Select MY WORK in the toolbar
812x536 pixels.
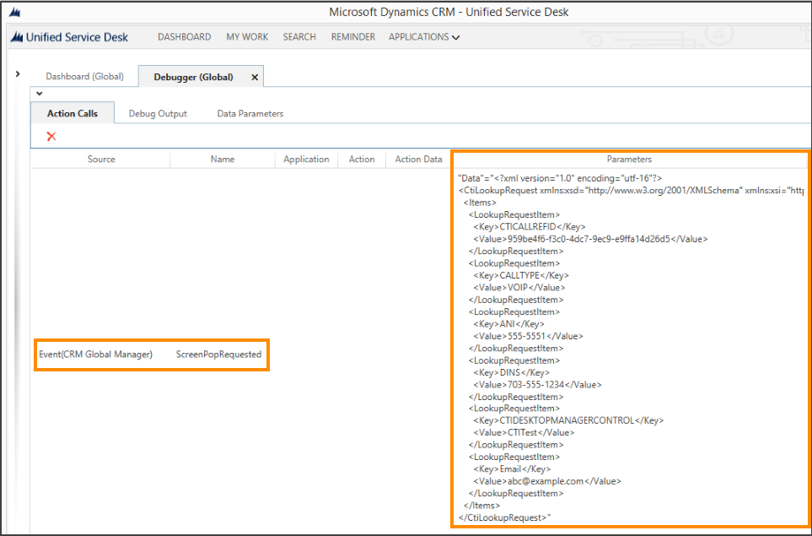click(247, 37)
